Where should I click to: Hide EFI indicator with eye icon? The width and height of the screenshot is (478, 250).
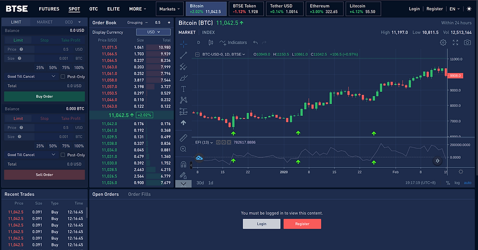click(218, 142)
